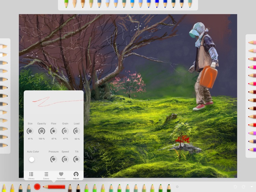The image size is (256, 192).
Task: Pick the hot pink pencil in right tray
Action: [252, 67]
